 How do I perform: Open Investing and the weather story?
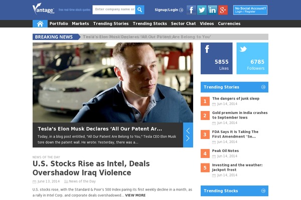tap(237, 167)
